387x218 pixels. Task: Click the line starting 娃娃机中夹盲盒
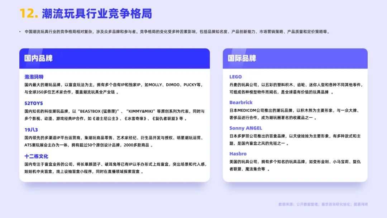tap(83, 171)
